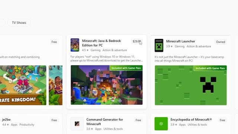Click Free button on Encyclopedia of Minecraft
Viewport: 238px width, 134px height.
[x=222, y=120]
